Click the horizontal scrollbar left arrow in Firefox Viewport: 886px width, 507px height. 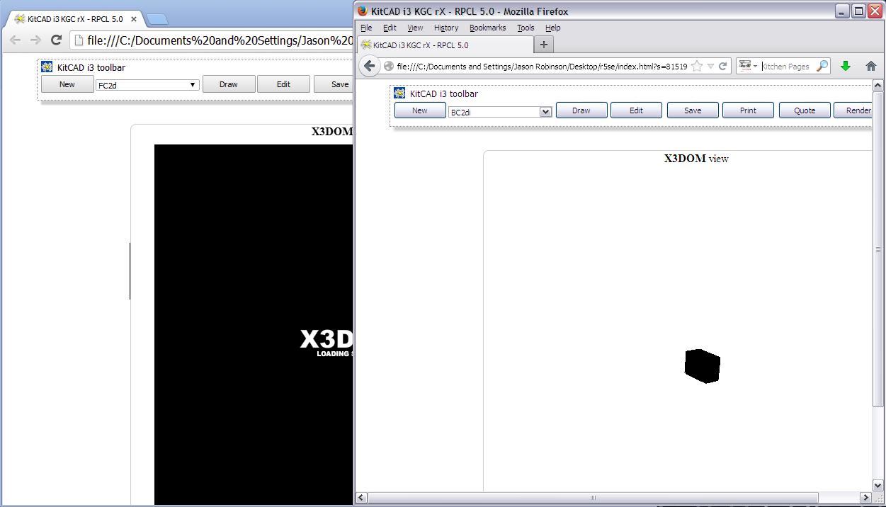pos(361,498)
